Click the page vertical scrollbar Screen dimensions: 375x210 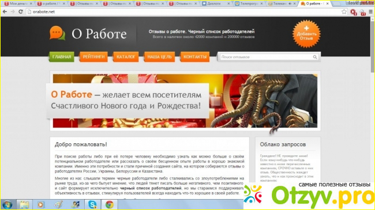point(373,108)
